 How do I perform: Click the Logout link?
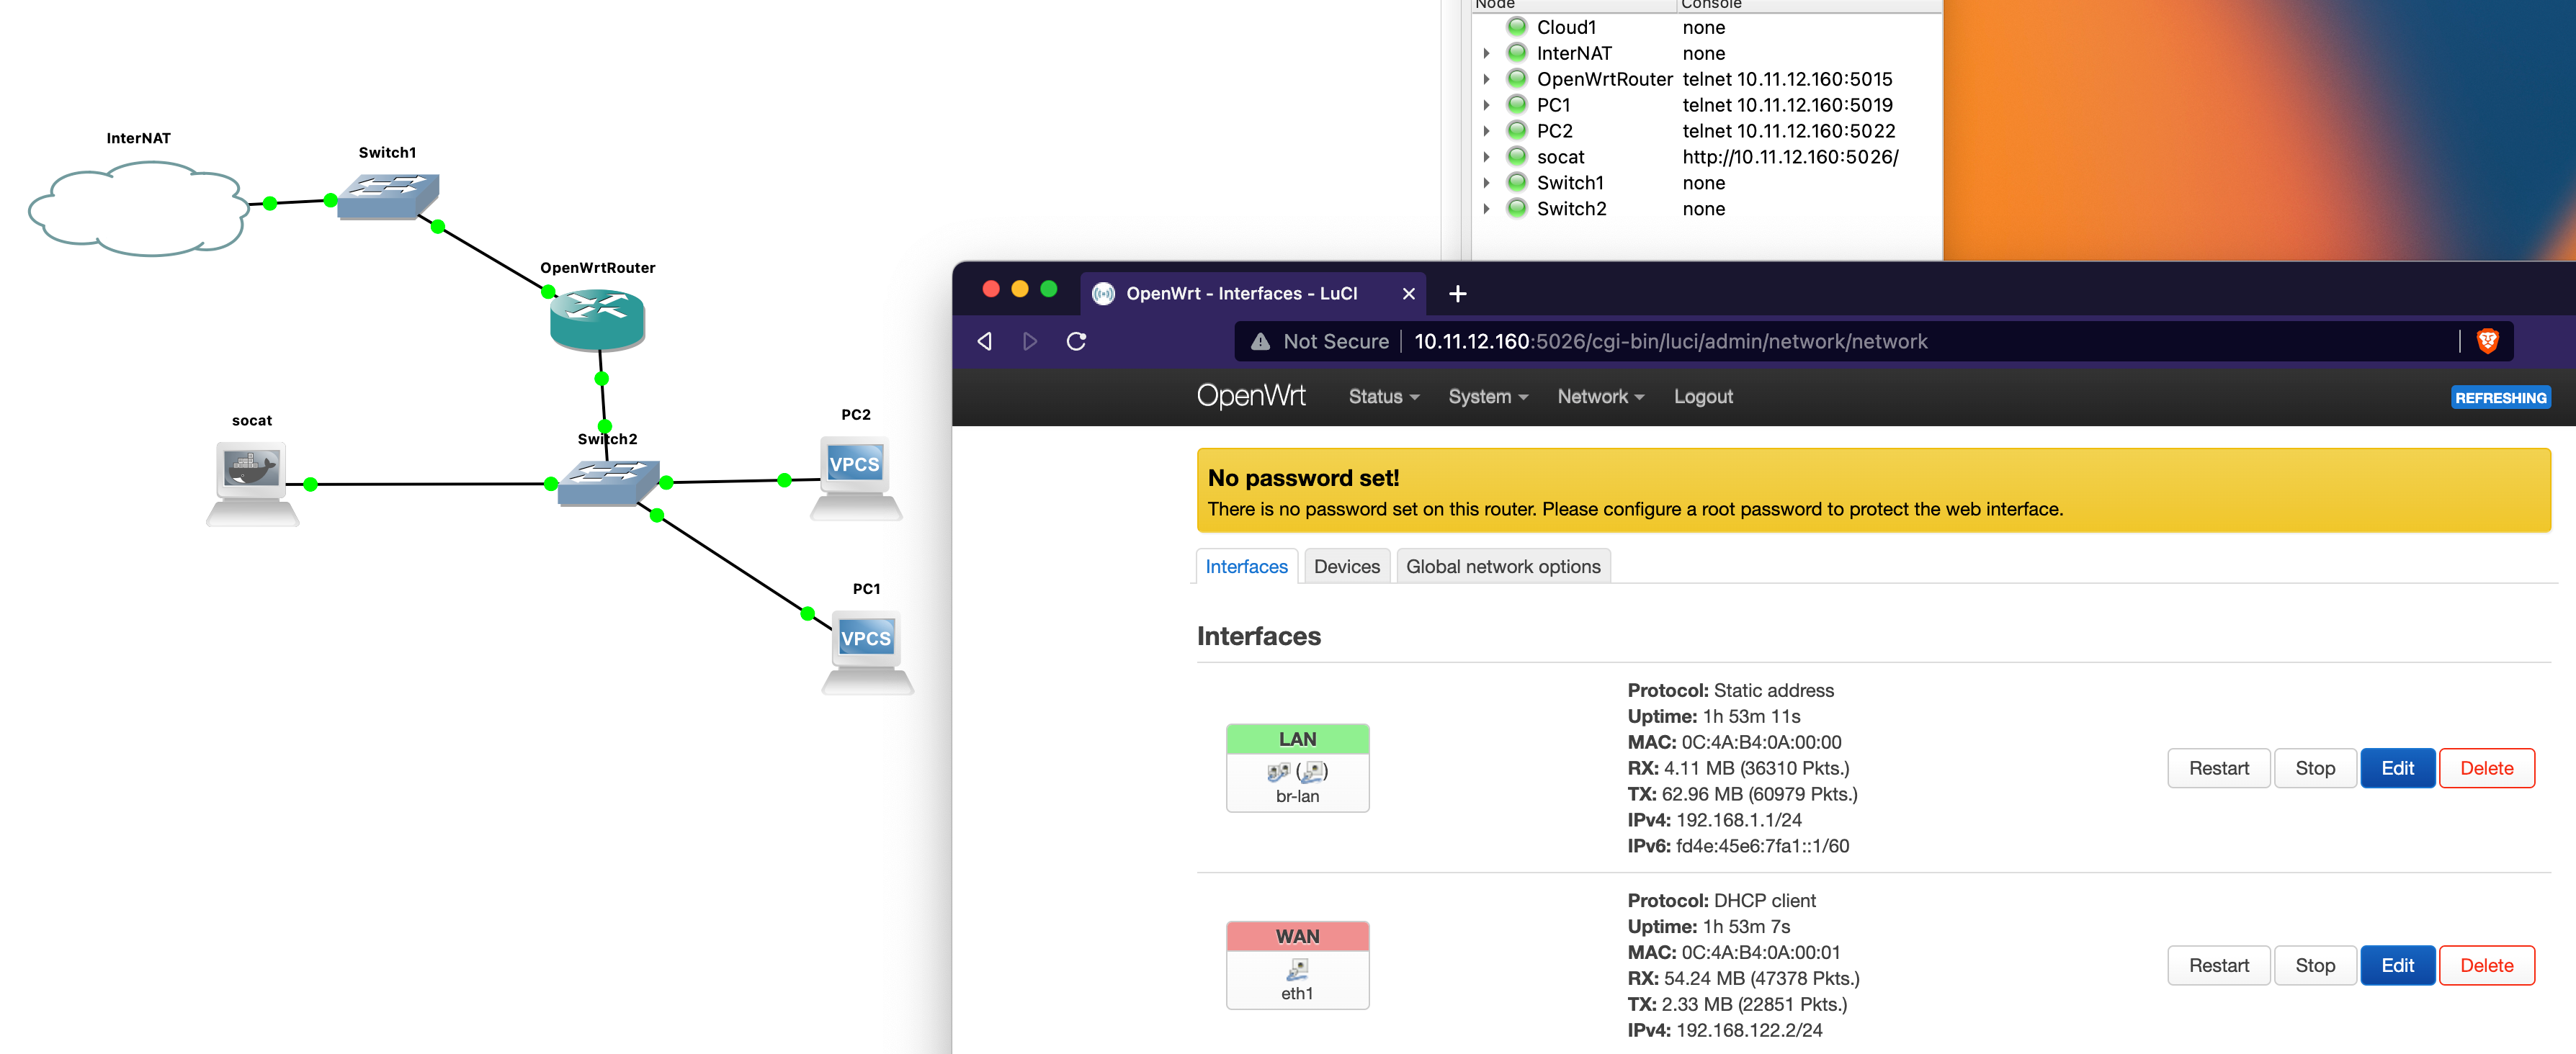point(1703,397)
